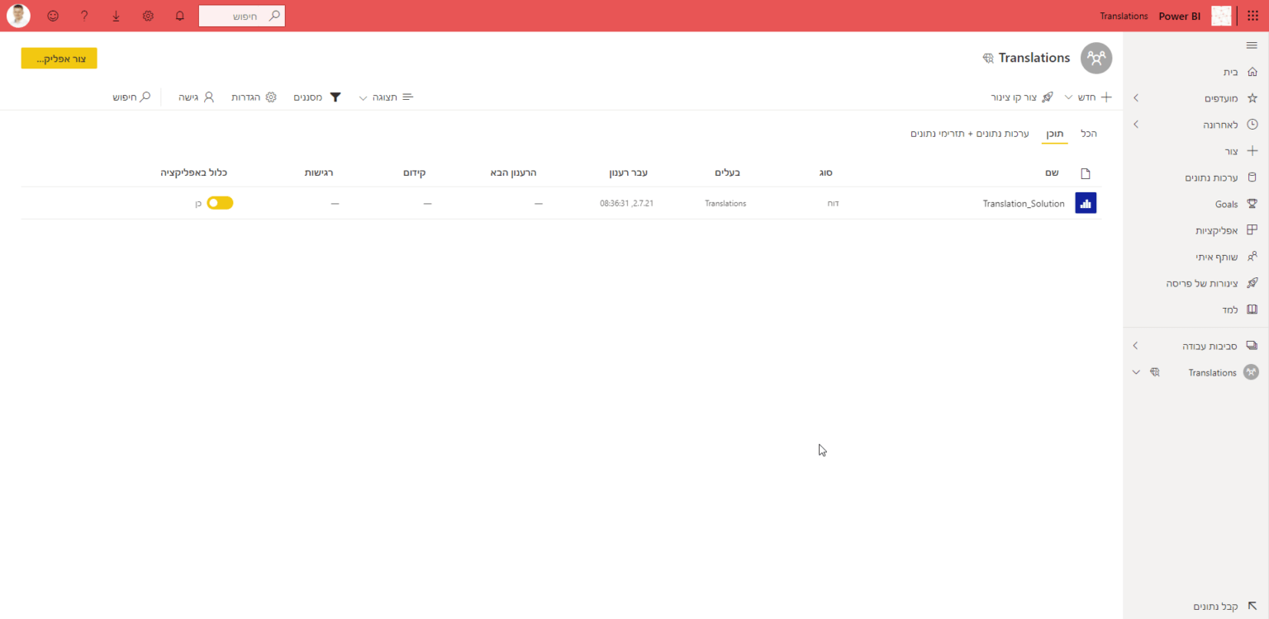Select the deployment pipelines (צינורות של פריסה) icon
The height and width of the screenshot is (619, 1269).
tap(1252, 282)
